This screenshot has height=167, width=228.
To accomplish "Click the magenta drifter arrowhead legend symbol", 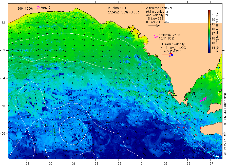I will point(156,37).
